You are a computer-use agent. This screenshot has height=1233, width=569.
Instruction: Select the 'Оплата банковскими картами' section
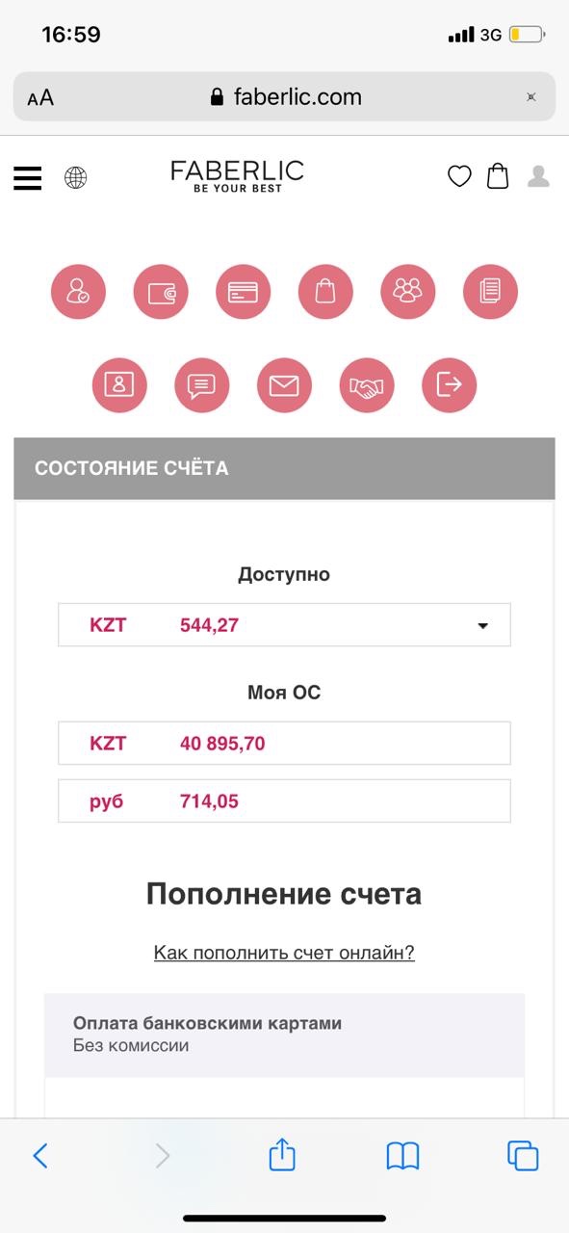coord(284,1035)
